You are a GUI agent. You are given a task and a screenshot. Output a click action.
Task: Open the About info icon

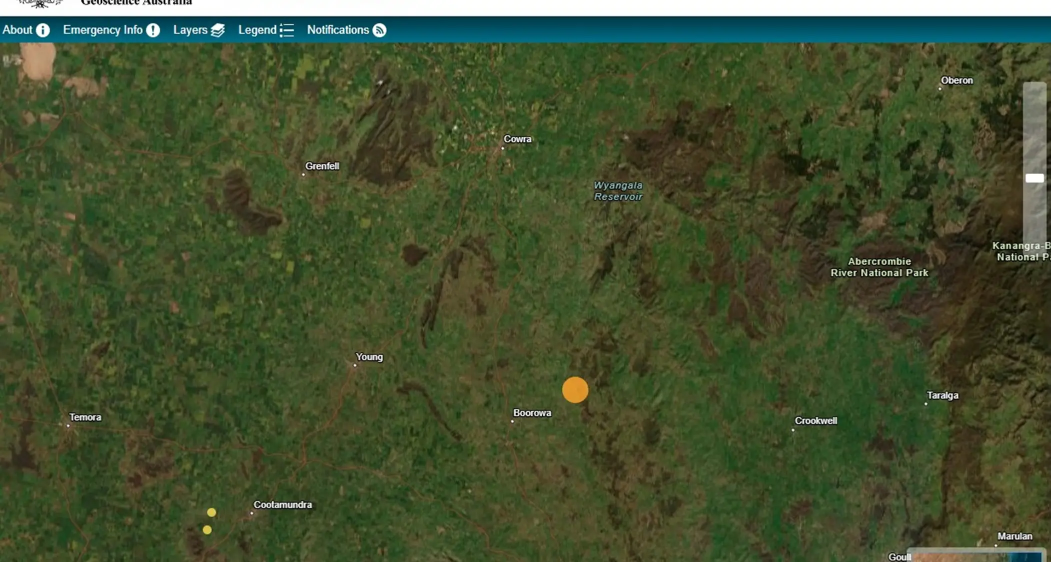pyautogui.click(x=43, y=30)
